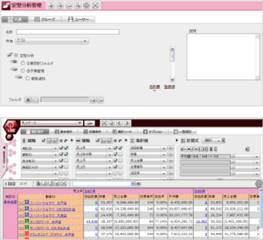Click the print icon in 定型分析管理 toolbar
Viewport: 263px width, 240px height.
pyautogui.click(x=86, y=5)
